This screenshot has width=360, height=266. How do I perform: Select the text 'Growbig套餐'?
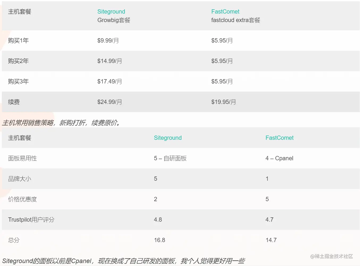click(114, 20)
